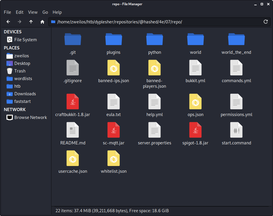Screen dimensions: 273x216
Task: Select the python folder icon
Action: click(155, 39)
